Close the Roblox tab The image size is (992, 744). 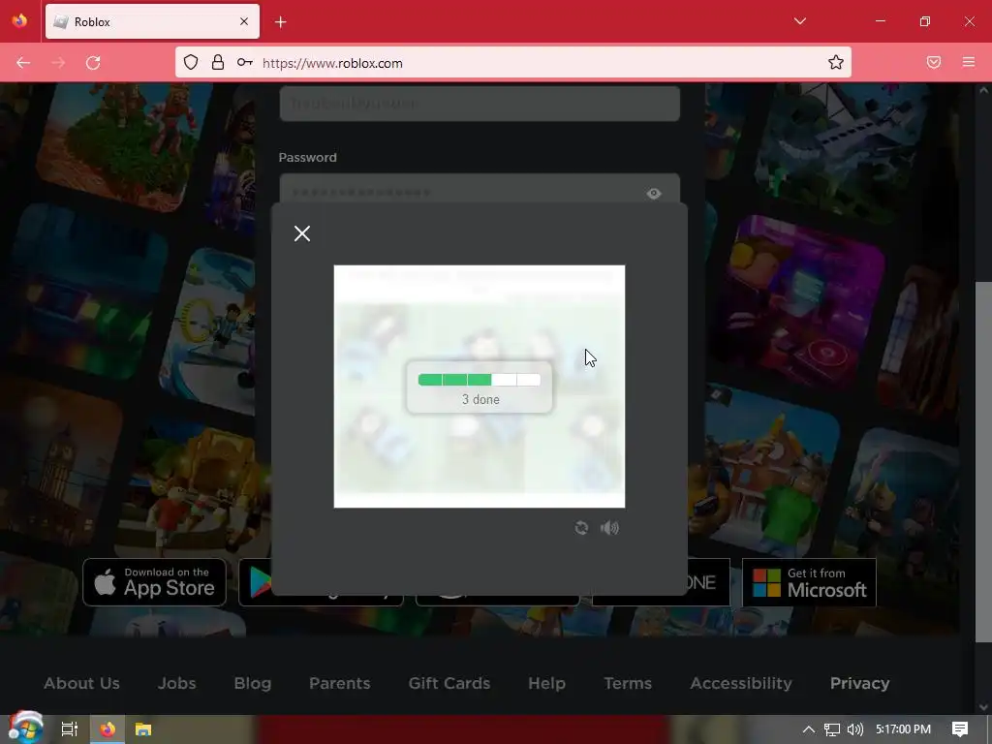(x=244, y=21)
